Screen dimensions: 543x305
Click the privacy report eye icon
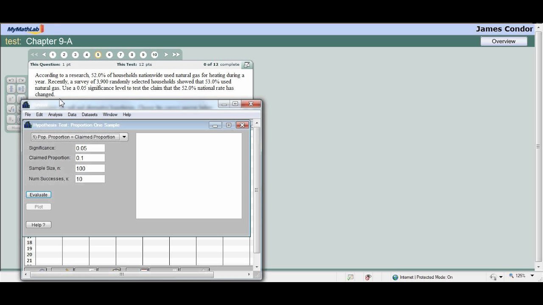368,277
